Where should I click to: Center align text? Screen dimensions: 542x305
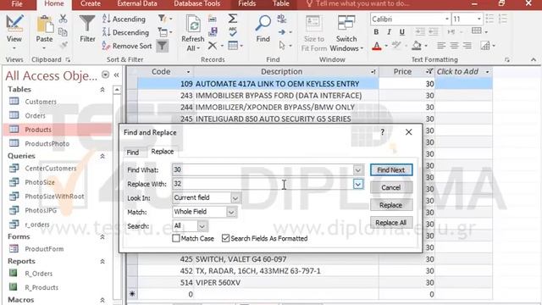tap(454, 46)
